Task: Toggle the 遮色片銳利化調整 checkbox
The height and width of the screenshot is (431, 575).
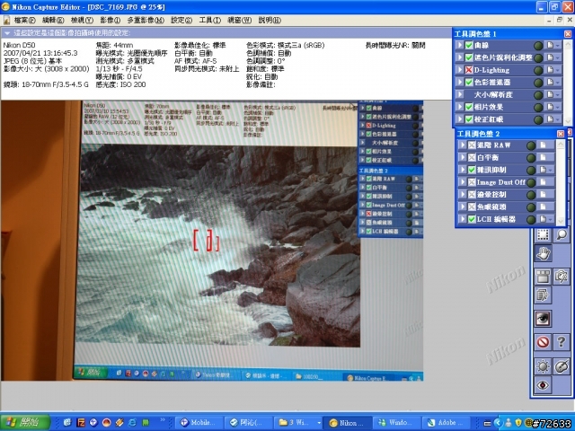Action: point(469,57)
